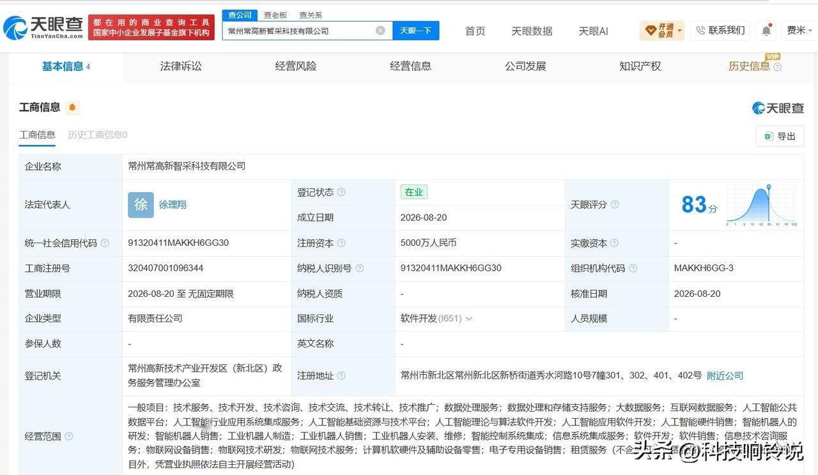Click the help icon next to 经营范围
818x475 pixels.
(x=68, y=436)
